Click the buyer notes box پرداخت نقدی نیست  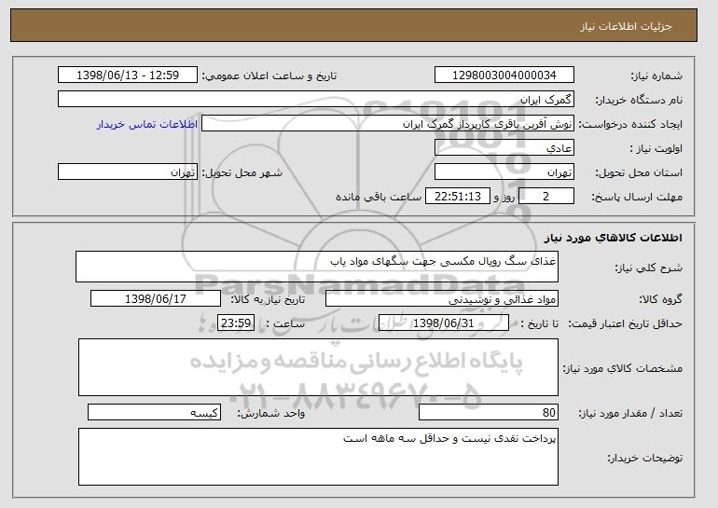[x=318, y=457]
